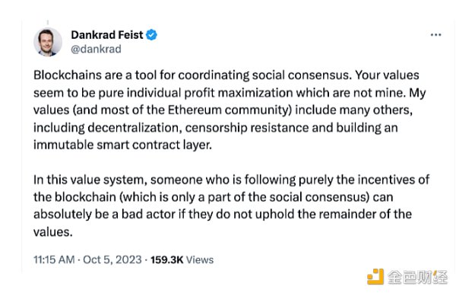456x293 pixels.
Task: Open Dankrad Feist's profile photo
Action: pos(48,42)
